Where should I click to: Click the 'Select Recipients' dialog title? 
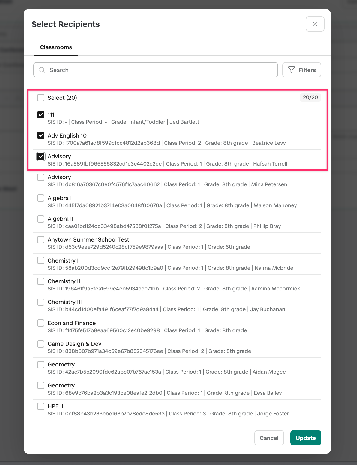point(66,24)
